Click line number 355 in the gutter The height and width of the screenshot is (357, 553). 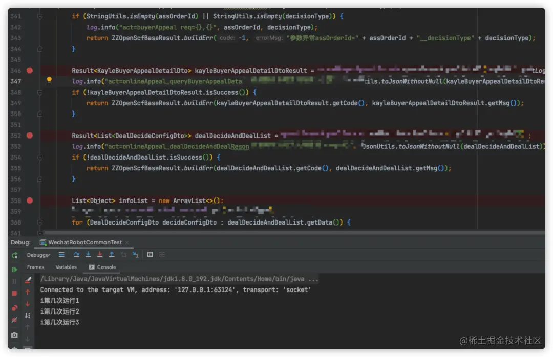(x=15, y=168)
